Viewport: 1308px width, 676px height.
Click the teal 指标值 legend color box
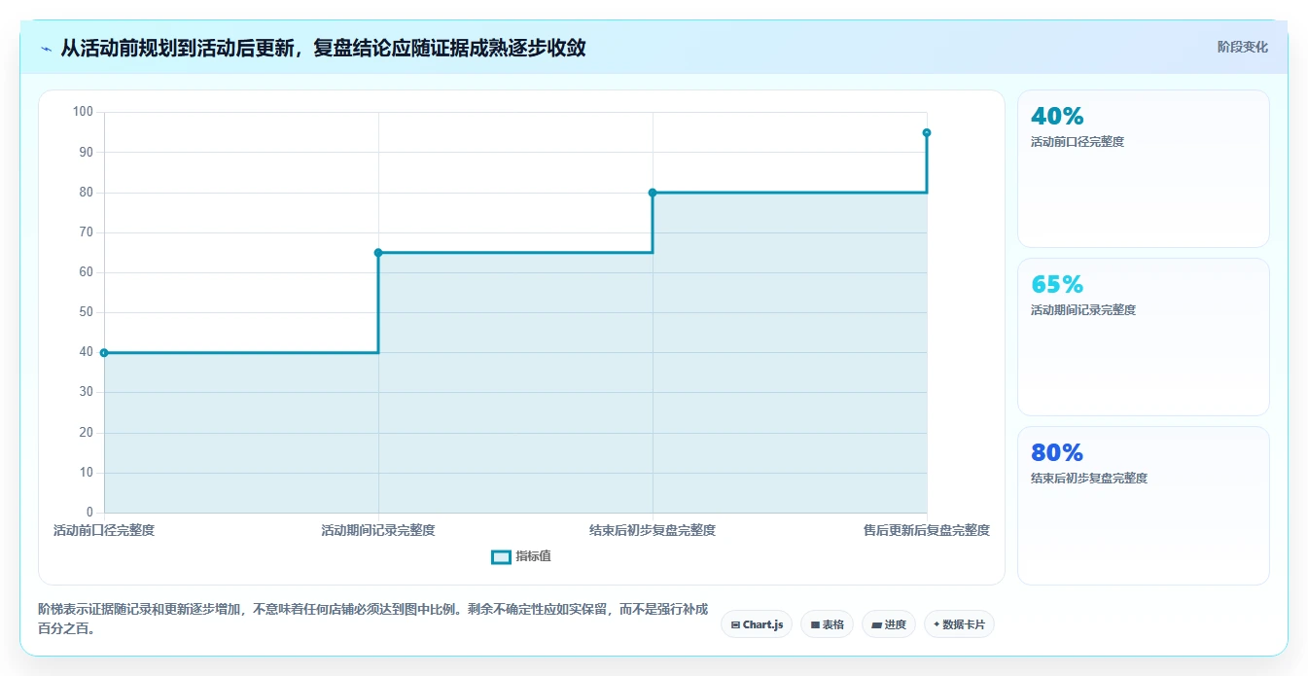tap(501, 556)
